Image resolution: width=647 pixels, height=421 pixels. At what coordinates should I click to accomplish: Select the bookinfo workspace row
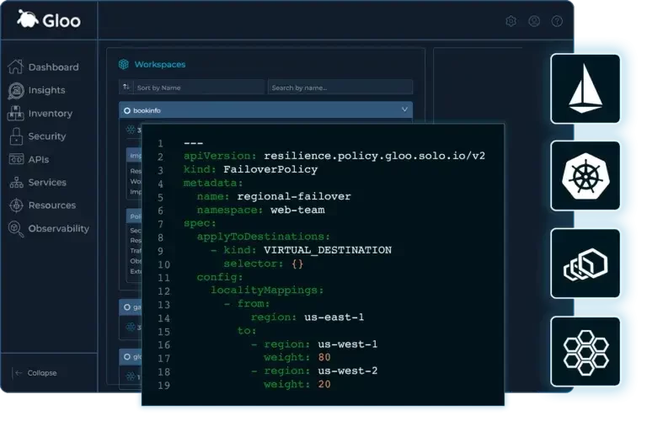click(253, 109)
